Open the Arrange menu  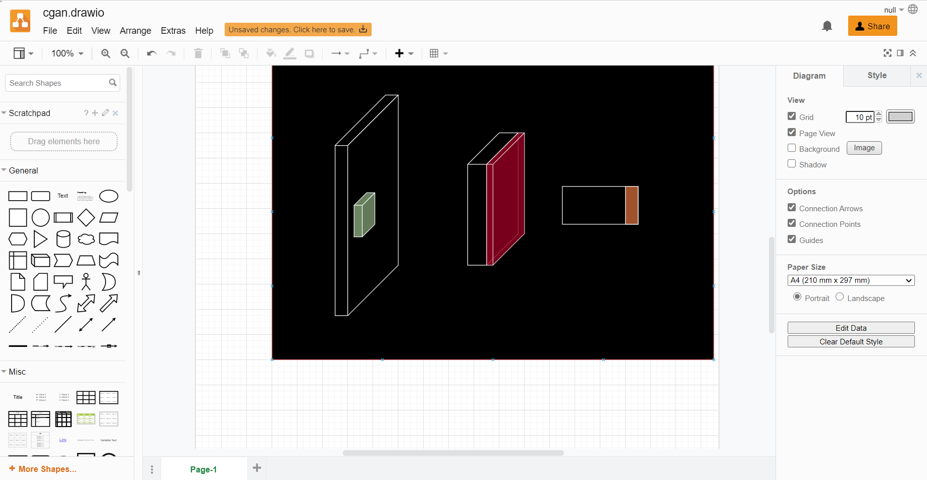click(x=135, y=30)
